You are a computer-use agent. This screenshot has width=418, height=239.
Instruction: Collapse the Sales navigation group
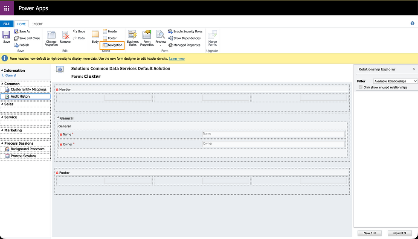(2, 104)
